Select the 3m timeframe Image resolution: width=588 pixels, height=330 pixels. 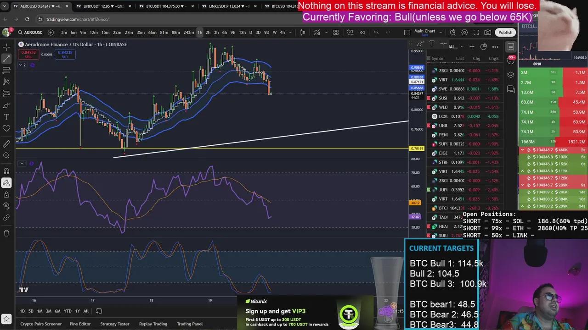click(x=64, y=32)
